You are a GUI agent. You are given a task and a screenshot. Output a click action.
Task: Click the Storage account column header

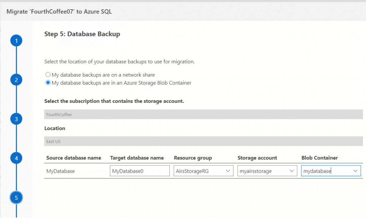point(257,158)
